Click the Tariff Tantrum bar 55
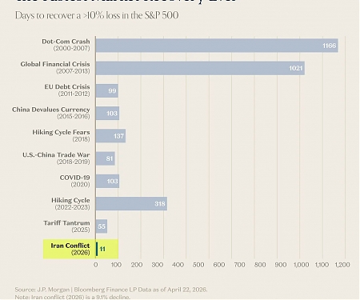The height and width of the screenshot is (300, 360). (102, 226)
